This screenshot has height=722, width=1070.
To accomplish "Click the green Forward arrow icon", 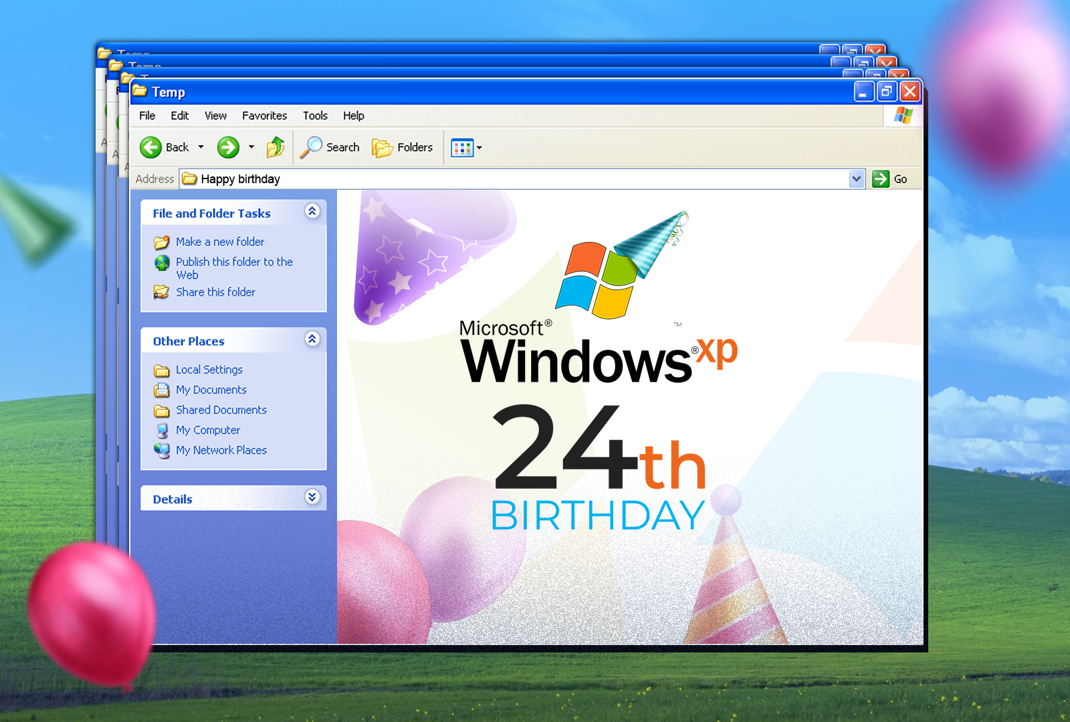I will click(228, 147).
